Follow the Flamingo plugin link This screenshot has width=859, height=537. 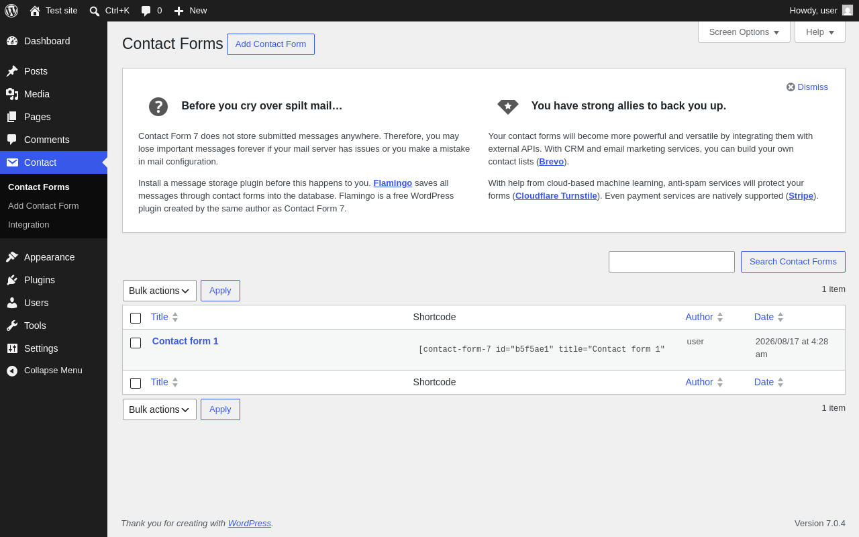point(393,183)
